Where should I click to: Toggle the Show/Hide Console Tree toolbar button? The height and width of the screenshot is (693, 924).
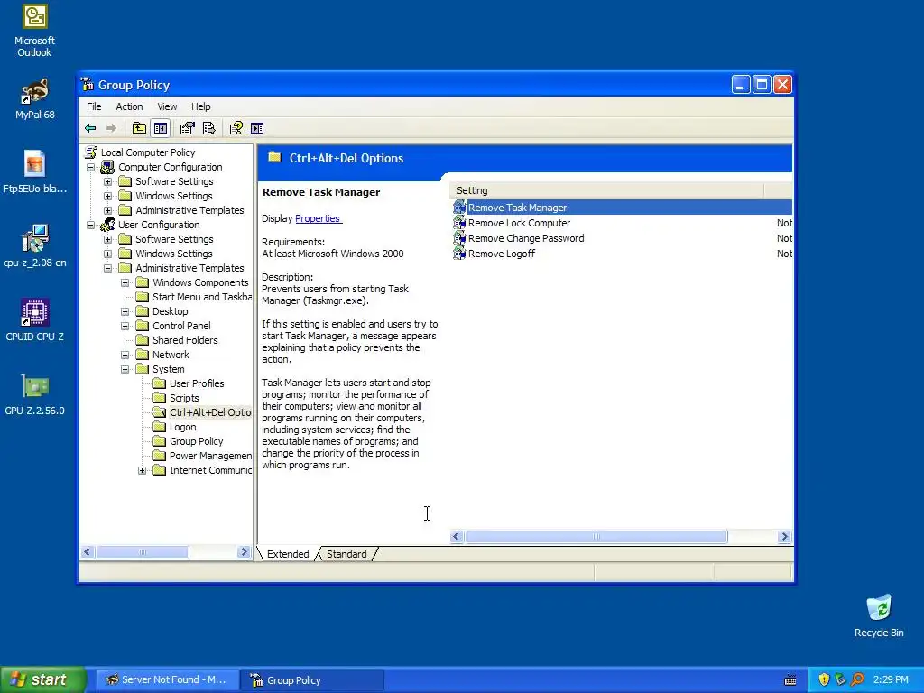coord(161,128)
